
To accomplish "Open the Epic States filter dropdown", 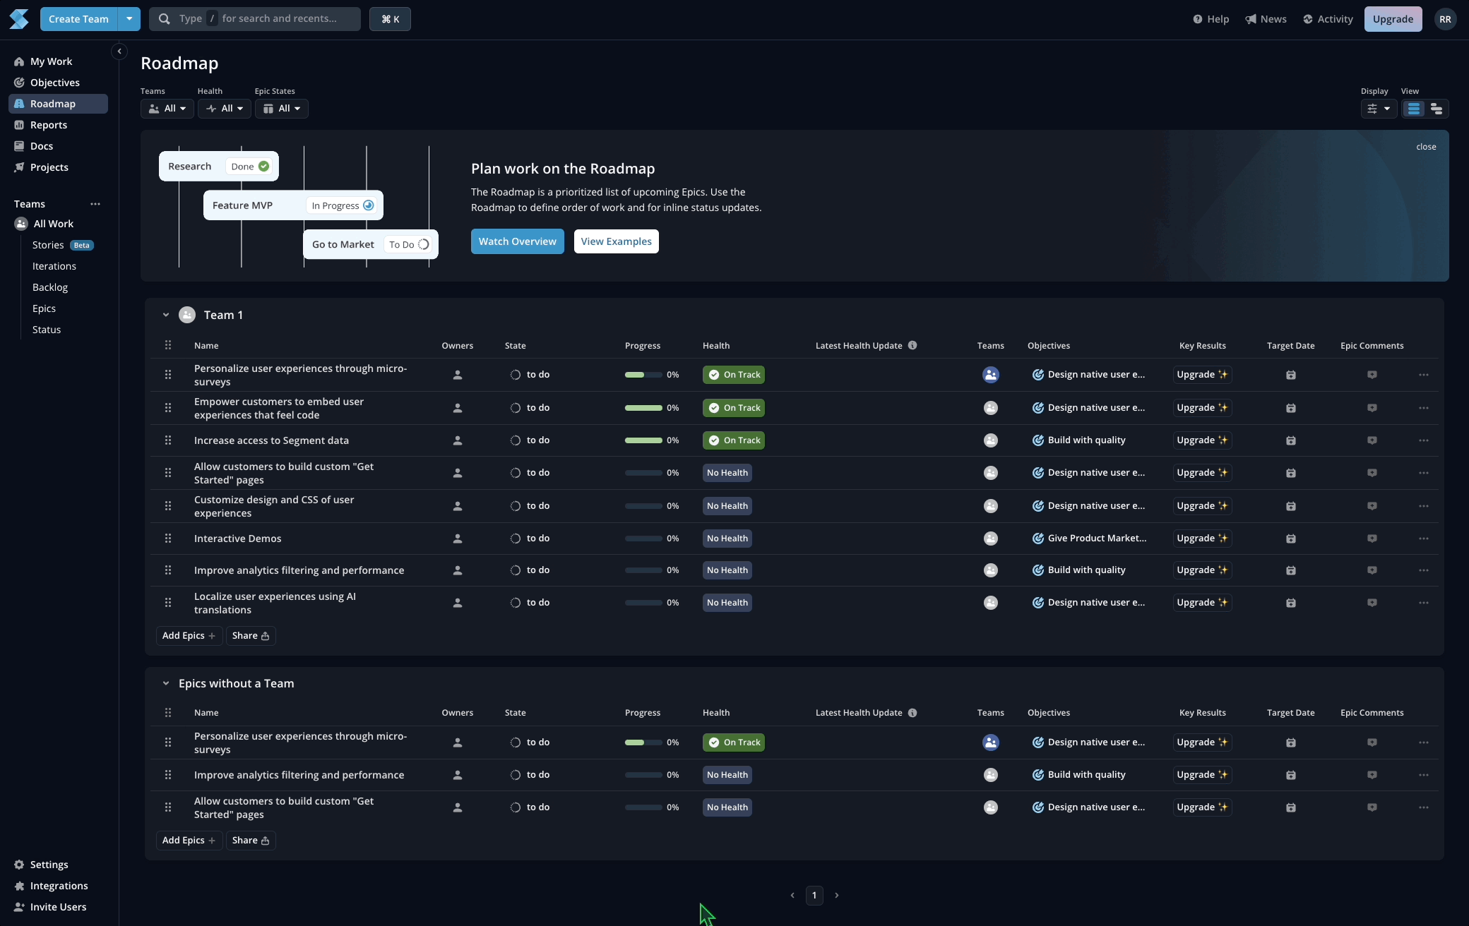I will [x=282, y=109].
